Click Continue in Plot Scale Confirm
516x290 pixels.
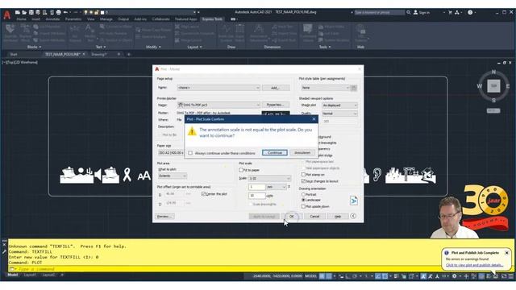coord(275,152)
